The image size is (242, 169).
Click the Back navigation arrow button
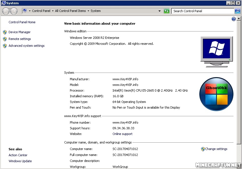click(6, 11)
